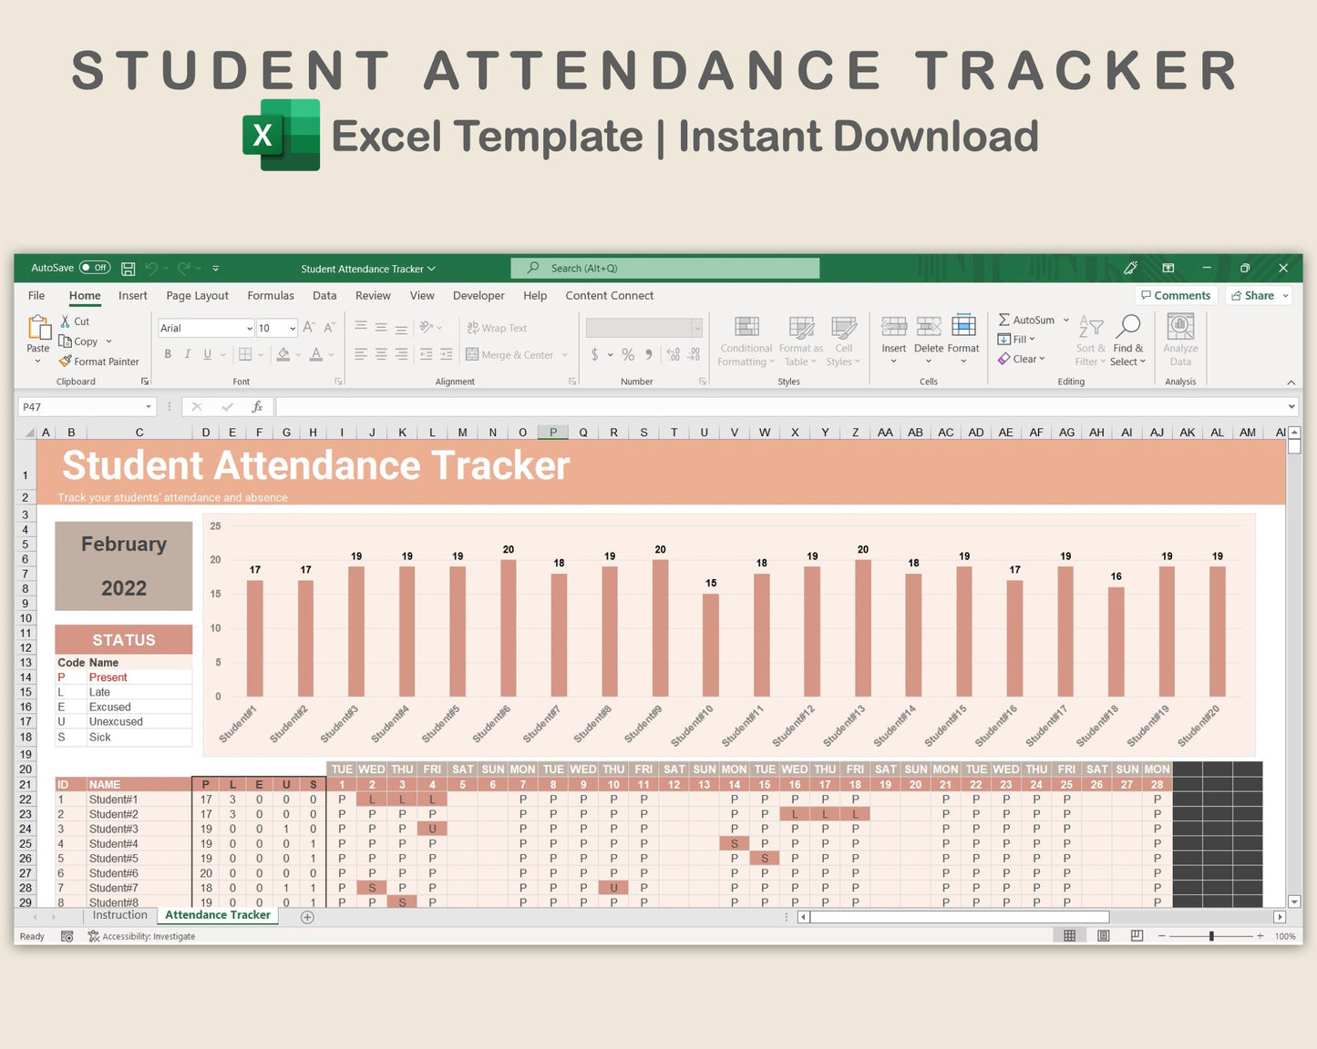Viewport: 1317px width, 1049px height.
Task: Click the Insert cells icon
Action: click(x=893, y=328)
